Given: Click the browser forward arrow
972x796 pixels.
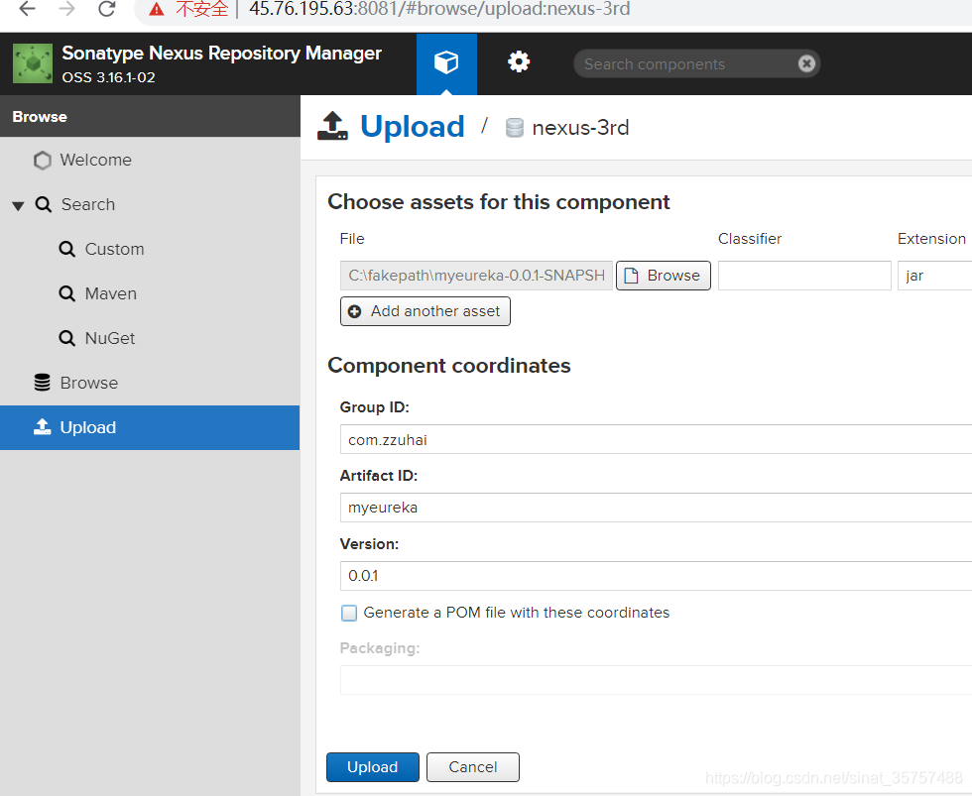Looking at the screenshot, I should pos(66,9).
